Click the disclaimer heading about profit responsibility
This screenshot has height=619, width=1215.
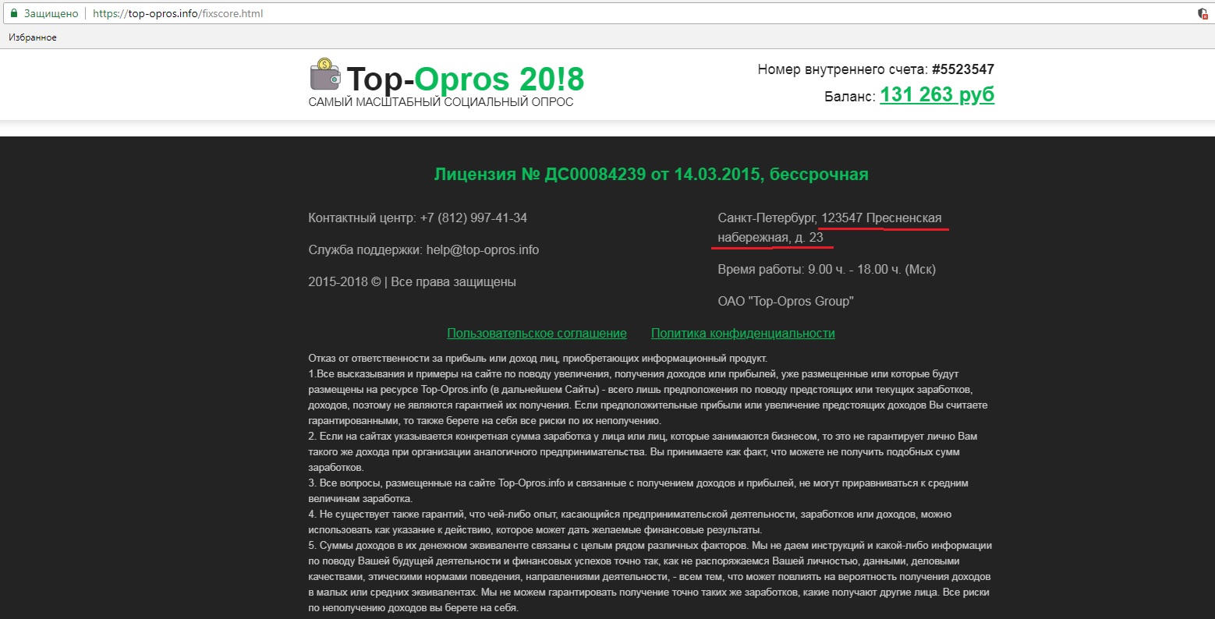(x=537, y=359)
